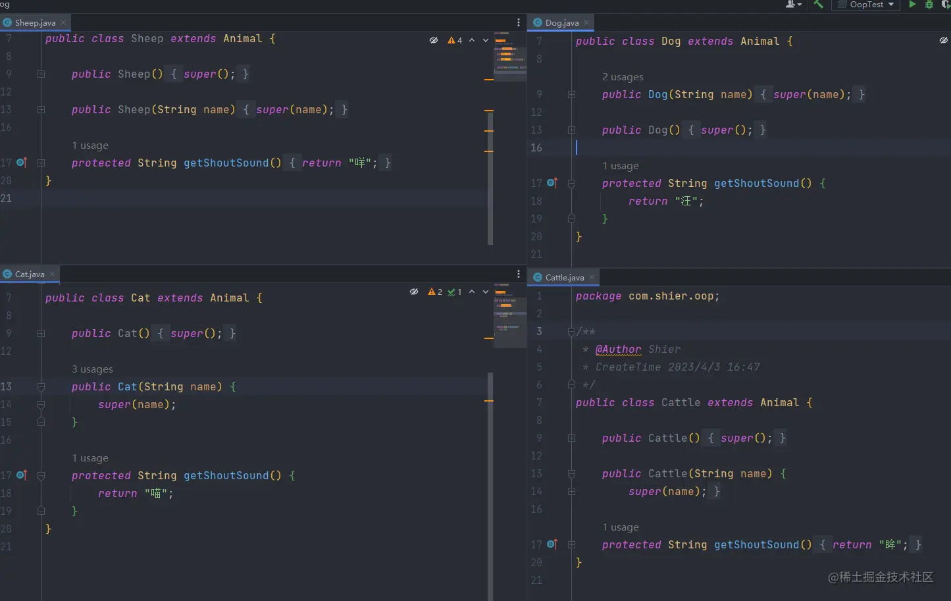The height and width of the screenshot is (601, 951).
Task: Click the vertical scrollbar of the Sheep.java editor
Action: [x=490, y=178]
